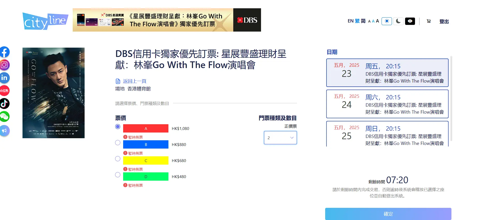Click the blue B price swatch
483x220 pixels.
click(x=146, y=144)
